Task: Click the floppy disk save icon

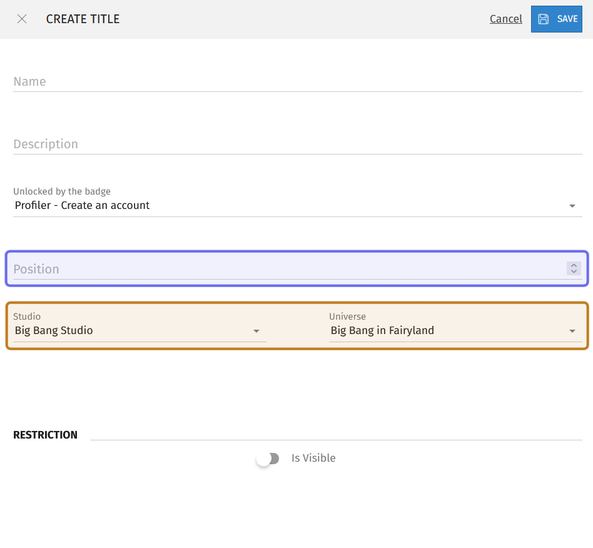Action: (544, 19)
